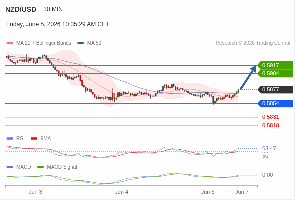
Task: Click the MA 50 blue legend swatch
Action: pos(81,43)
